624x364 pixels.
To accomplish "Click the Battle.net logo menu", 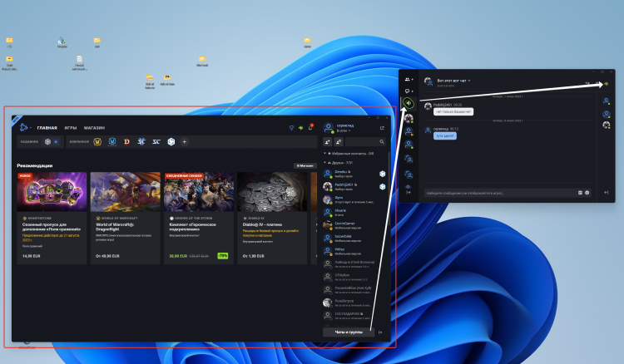I will coord(25,128).
